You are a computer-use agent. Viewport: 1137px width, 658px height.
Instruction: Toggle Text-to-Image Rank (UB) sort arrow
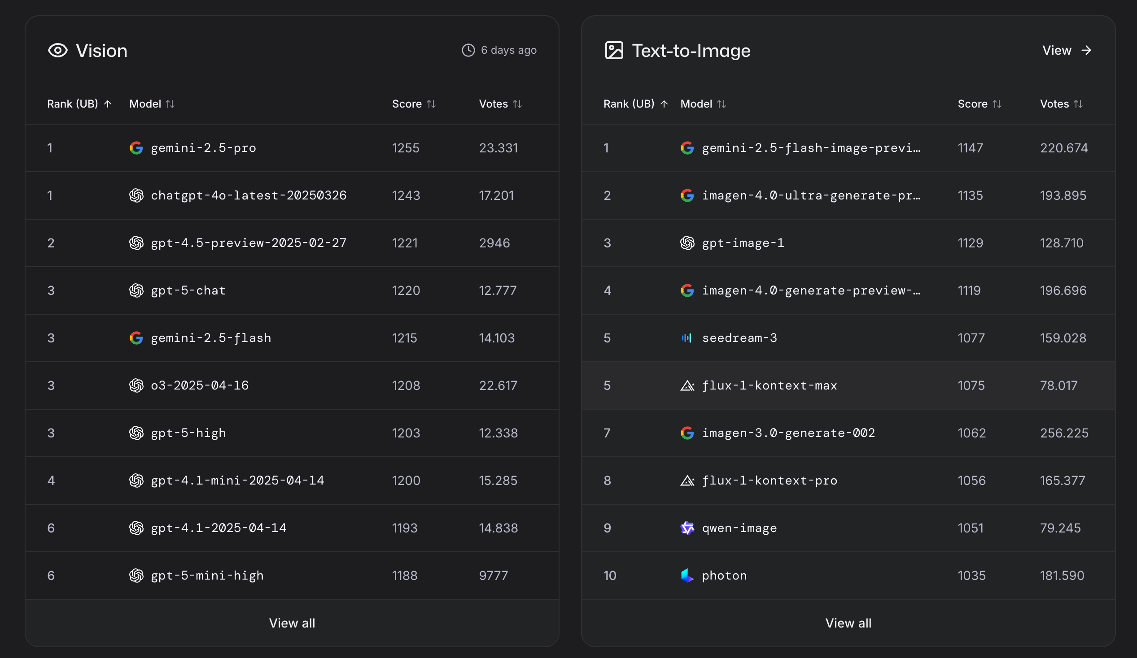(x=663, y=104)
